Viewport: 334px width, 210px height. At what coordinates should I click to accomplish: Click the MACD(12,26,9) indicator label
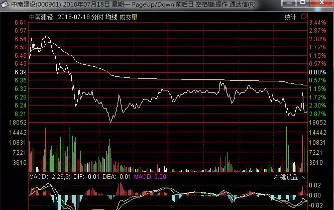50,177
